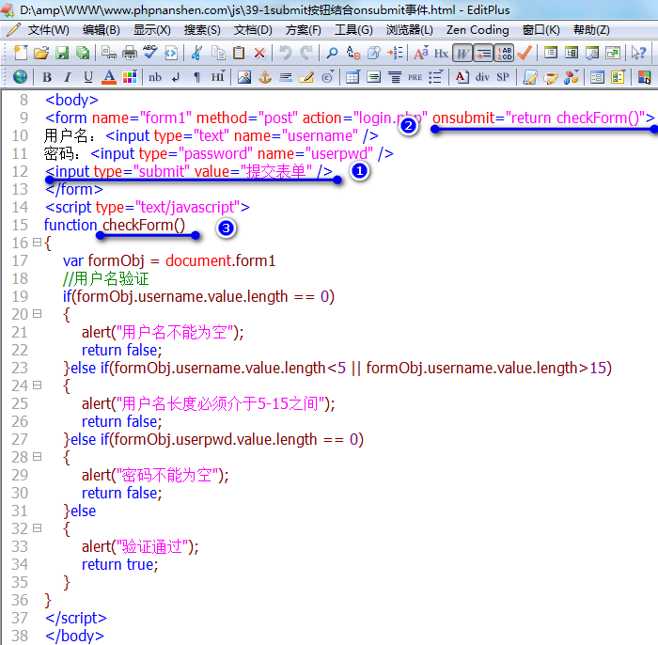Collapse the code fold at line 32
Screen dimensions: 658x645
coord(37,527)
